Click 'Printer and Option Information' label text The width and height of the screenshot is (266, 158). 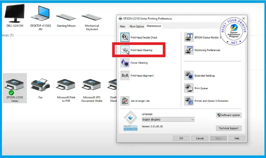[212, 101]
